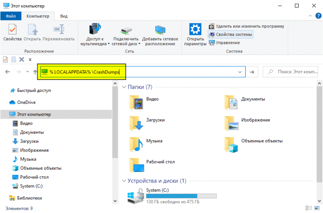
Task: Open the address bar history dropdown
Action: click(x=240, y=72)
